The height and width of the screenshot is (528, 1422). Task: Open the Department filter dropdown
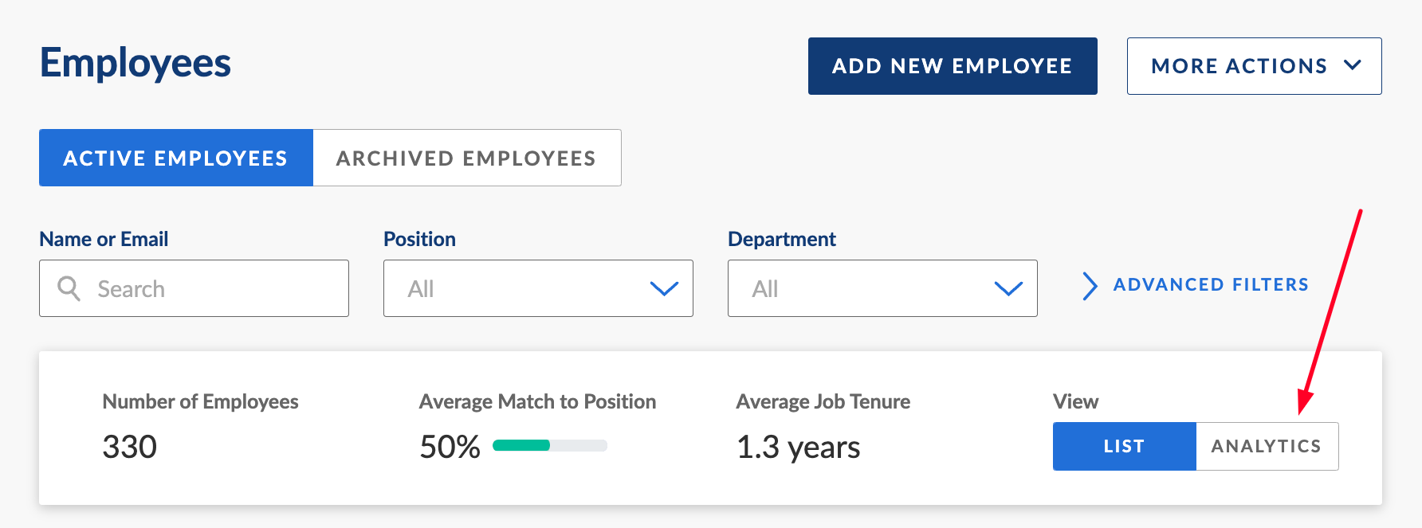coord(882,288)
